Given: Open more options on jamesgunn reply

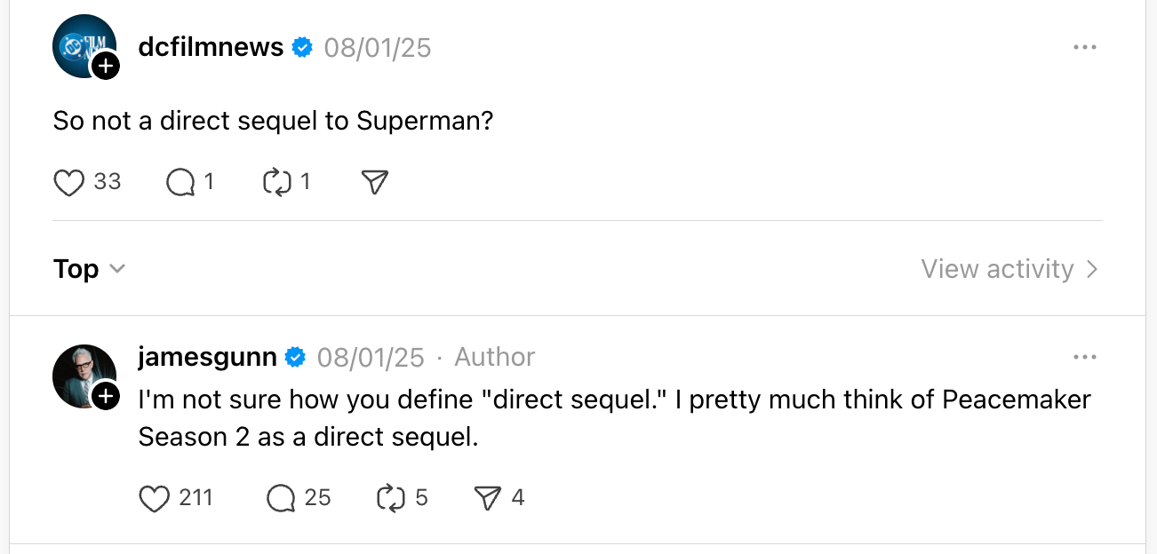Looking at the screenshot, I should (1084, 357).
